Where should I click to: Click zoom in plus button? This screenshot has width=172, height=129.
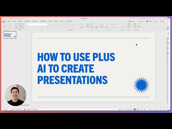(x=157, y=109)
